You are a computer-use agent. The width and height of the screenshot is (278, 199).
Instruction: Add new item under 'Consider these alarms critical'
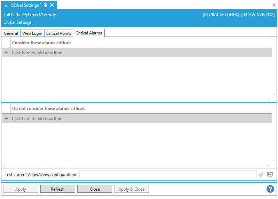pos(37,53)
